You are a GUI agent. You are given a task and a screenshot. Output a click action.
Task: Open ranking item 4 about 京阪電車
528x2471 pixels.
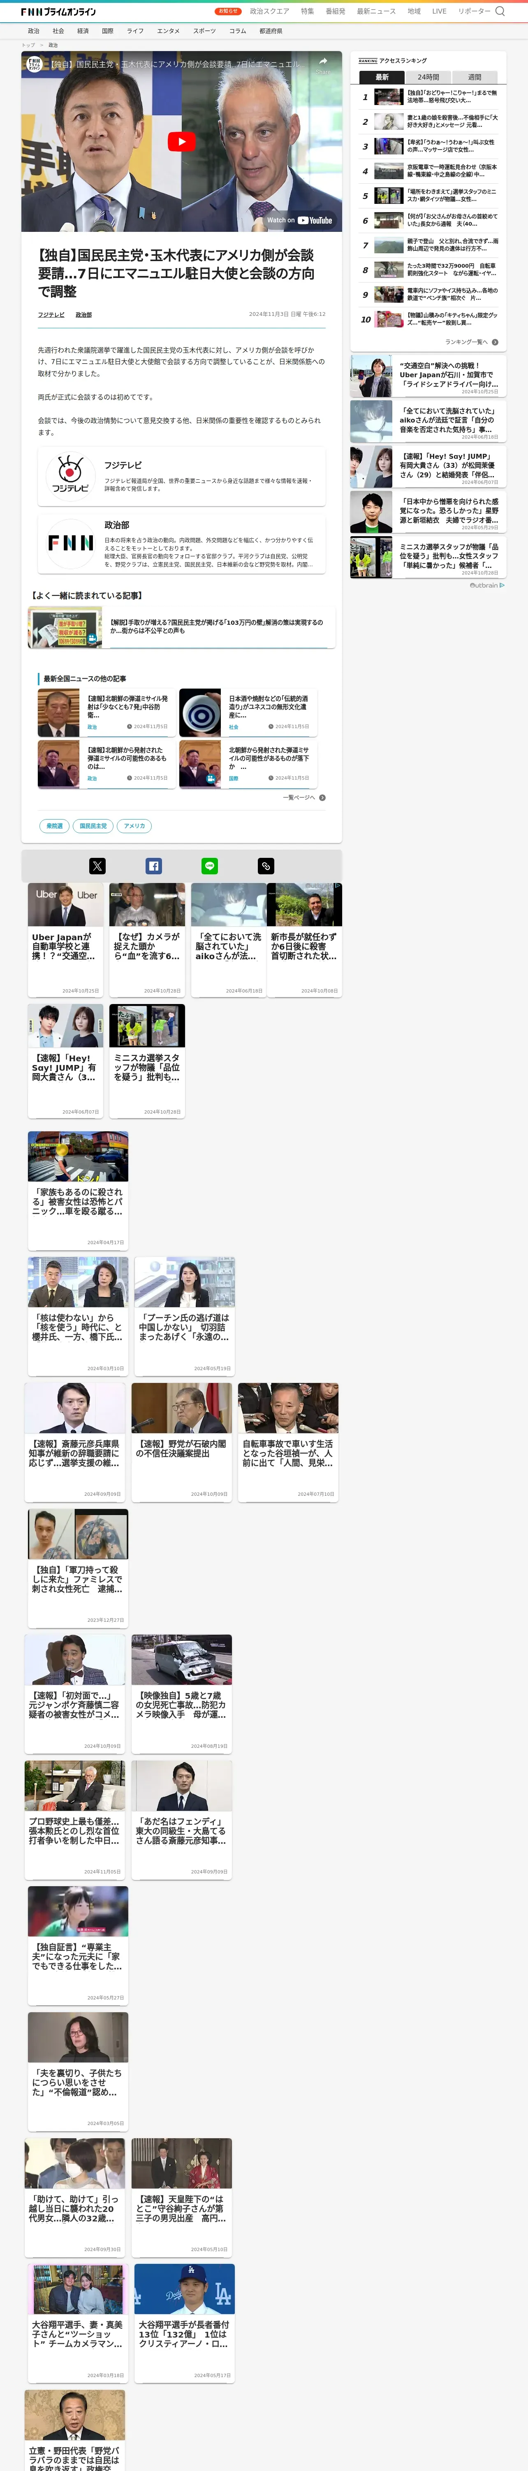428,171
